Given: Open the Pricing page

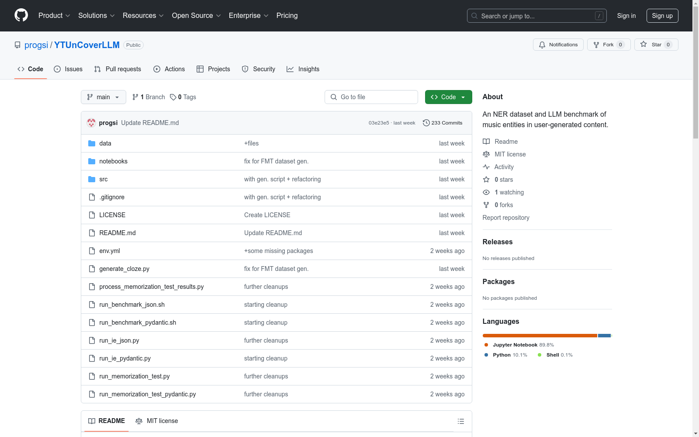Looking at the screenshot, I should (x=287, y=16).
